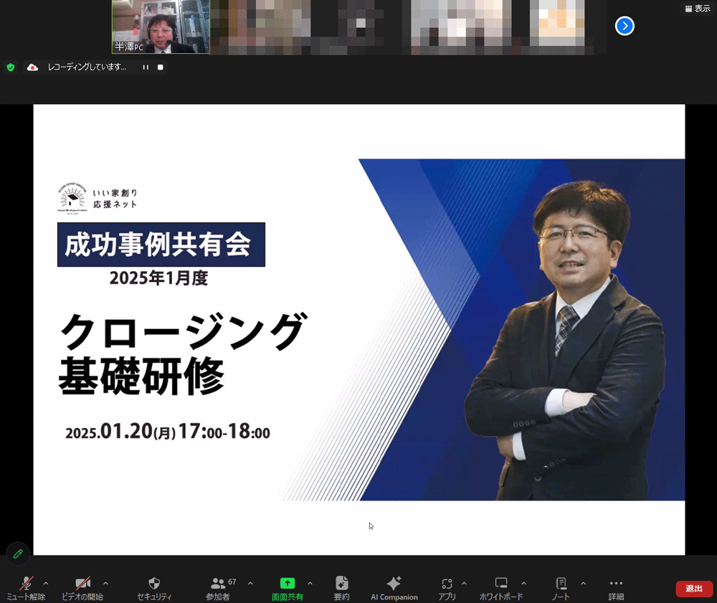
Task: Launch AI Companion from the toolbar
Action: click(394, 584)
